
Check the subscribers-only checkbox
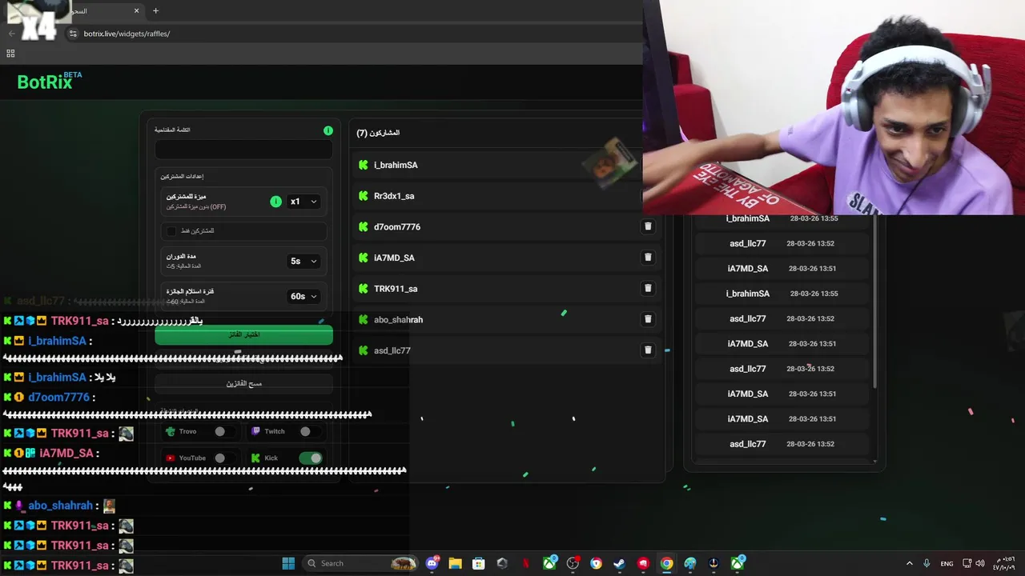coord(171,231)
